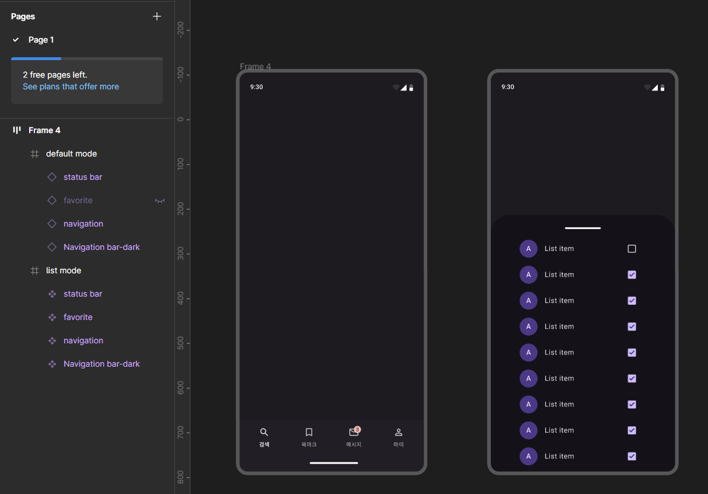Click auto-layout icon next to Frame 4 layer

point(17,130)
